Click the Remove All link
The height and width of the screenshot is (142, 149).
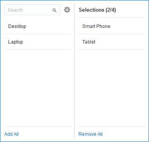[90, 134]
